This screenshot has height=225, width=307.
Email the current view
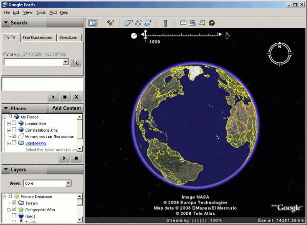point(183,23)
